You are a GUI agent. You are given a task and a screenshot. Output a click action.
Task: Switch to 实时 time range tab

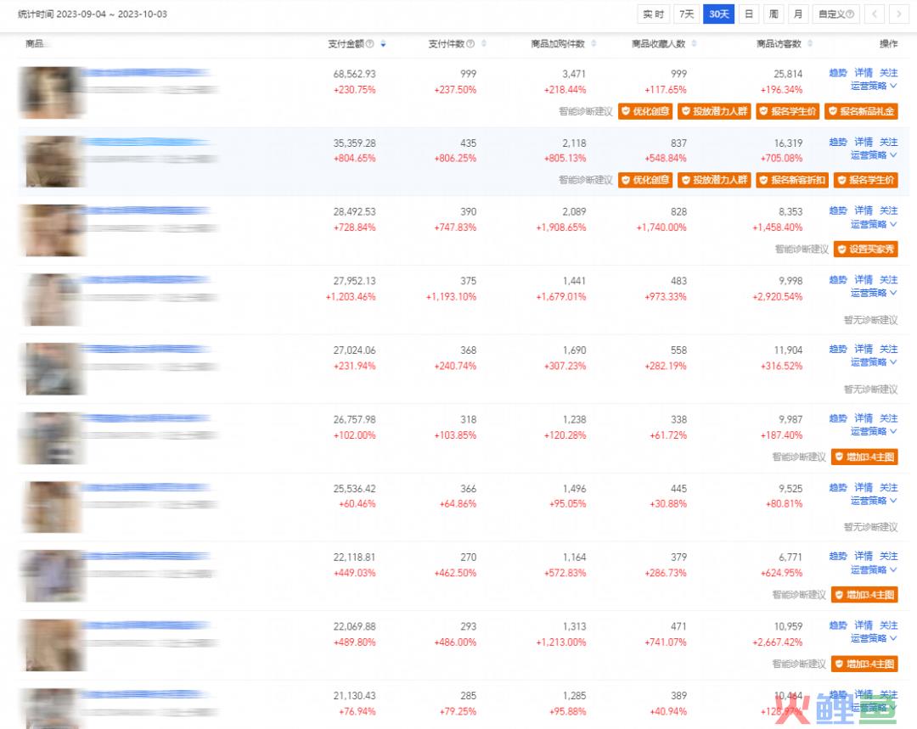coord(653,14)
